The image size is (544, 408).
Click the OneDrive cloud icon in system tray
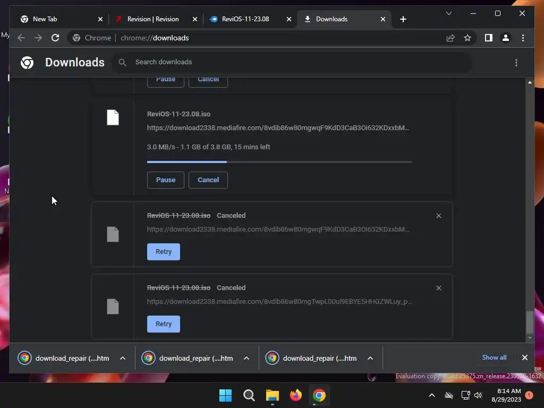tap(449, 395)
